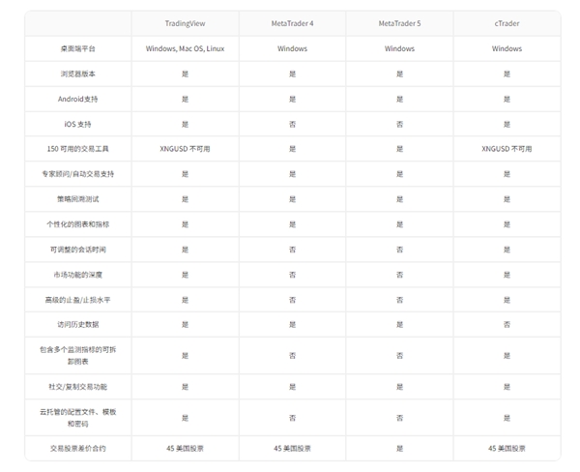Click 否 for 可调整的会话时间 under MetaTrader 5
Screen dimensions: 580x472
pos(399,250)
